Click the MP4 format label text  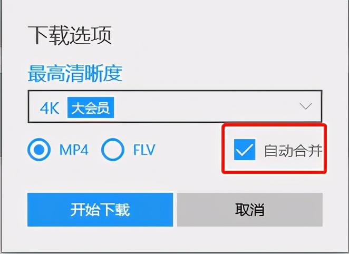(74, 150)
